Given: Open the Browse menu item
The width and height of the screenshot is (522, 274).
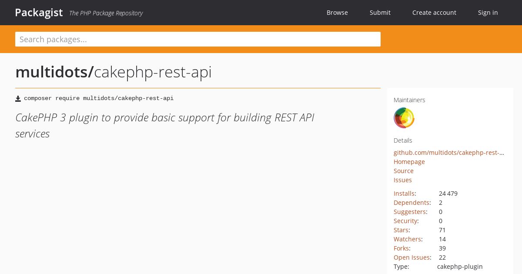Looking at the screenshot, I should pyautogui.click(x=337, y=13).
